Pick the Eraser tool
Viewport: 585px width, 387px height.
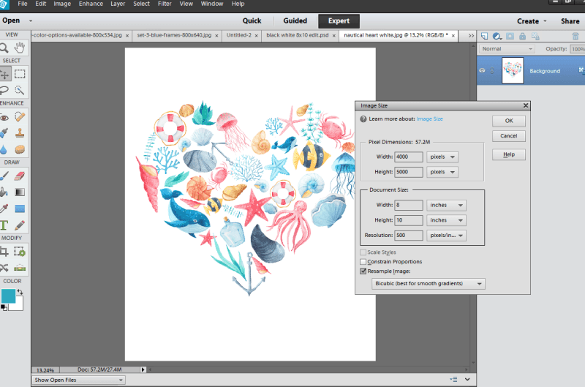tap(20, 176)
